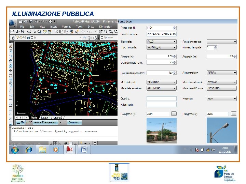246x184 pixels.
Task: Open the Proprietà dropdown showing ENEL
Action: 221,98
